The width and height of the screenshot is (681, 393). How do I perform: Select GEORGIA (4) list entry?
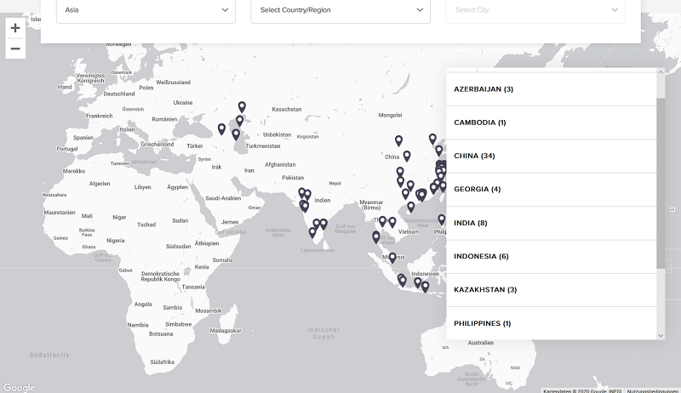pos(551,189)
